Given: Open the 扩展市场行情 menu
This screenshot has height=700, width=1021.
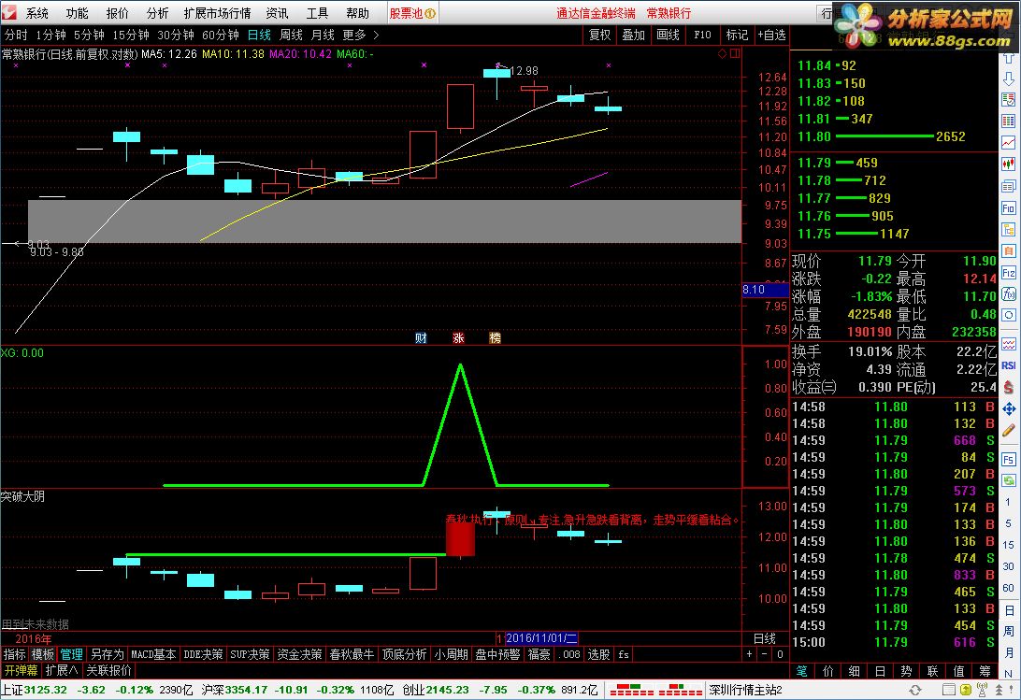Looking at the screenshot, I should pyautogui.click(x=217, y=13).
